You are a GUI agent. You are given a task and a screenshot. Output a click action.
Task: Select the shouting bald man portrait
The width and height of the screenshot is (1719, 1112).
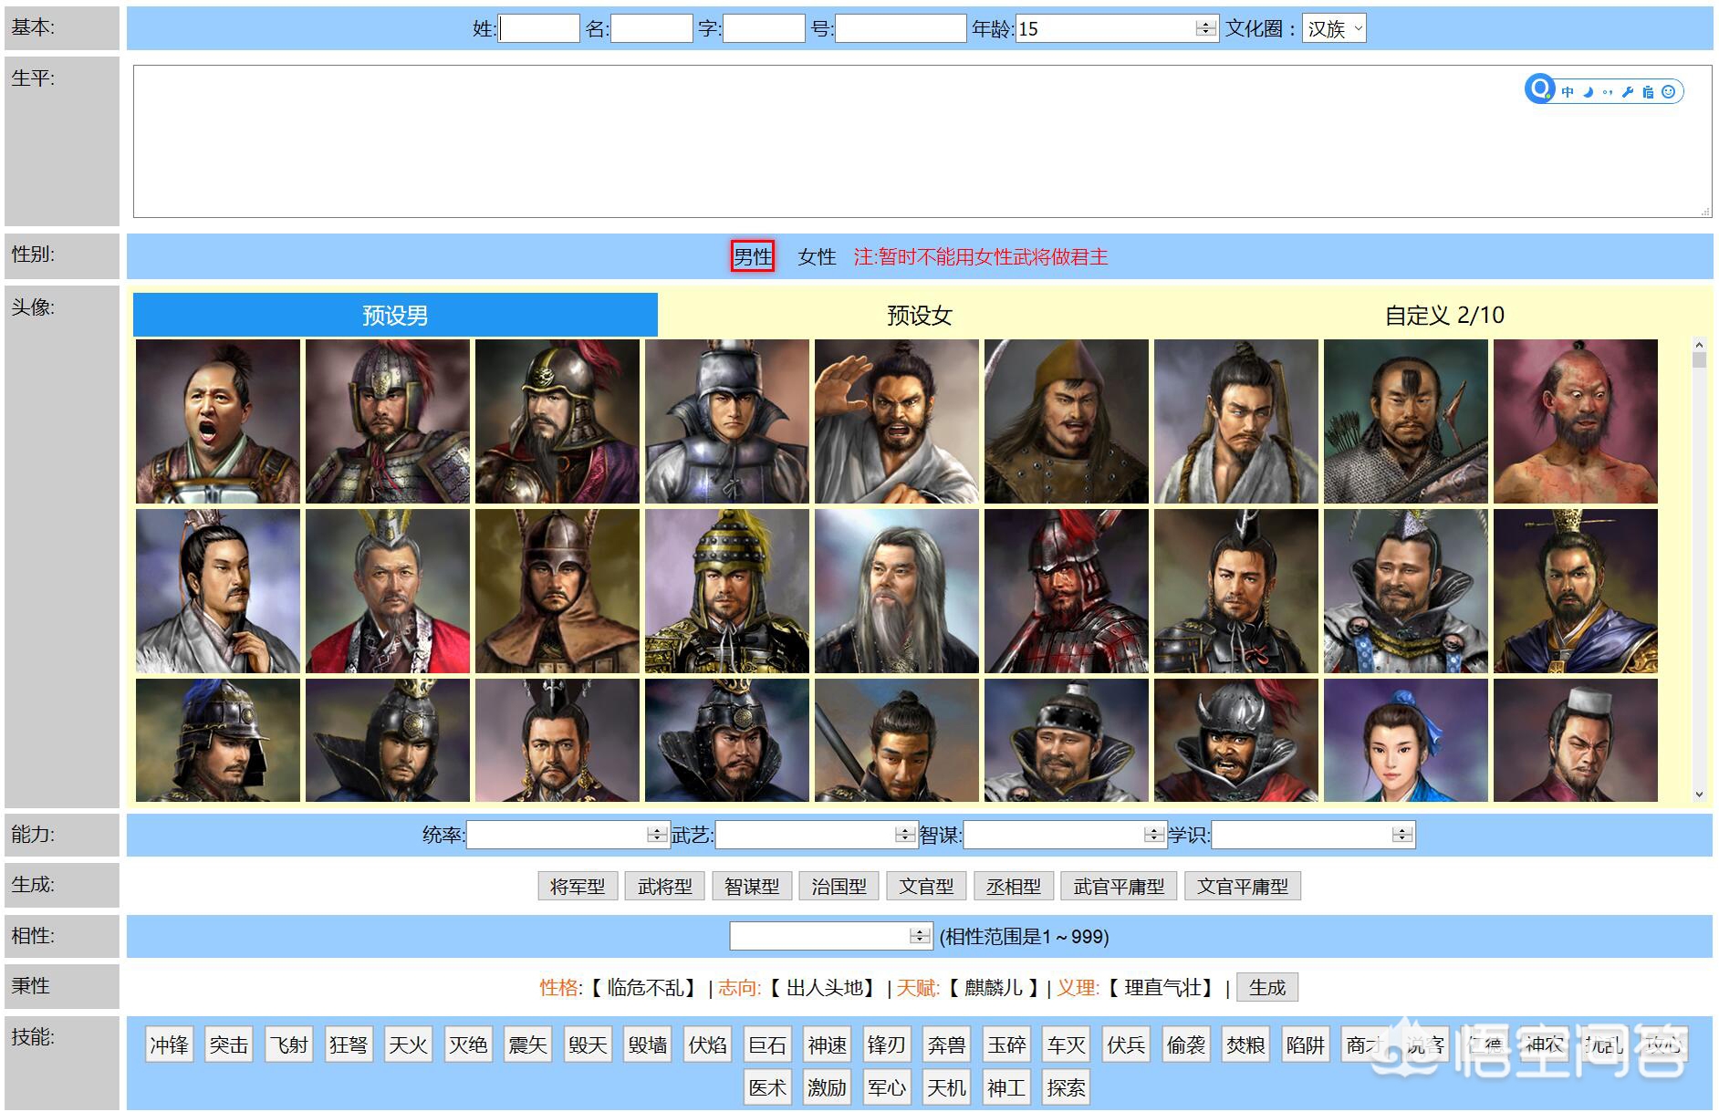pyautogui.click(x=218, y=421)
